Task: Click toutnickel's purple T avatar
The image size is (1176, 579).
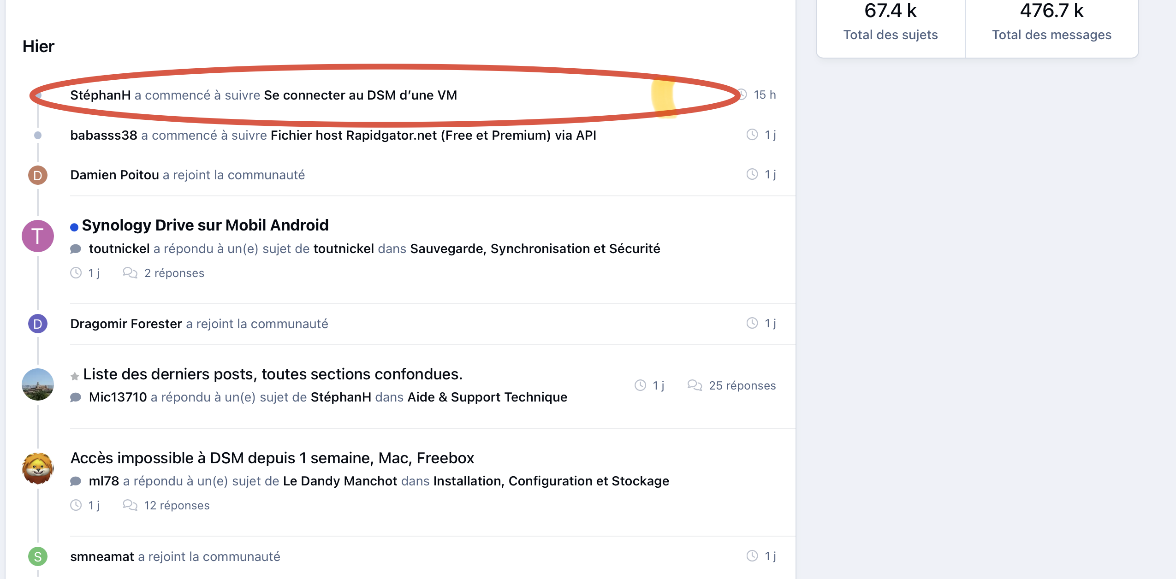Action: click(x=38, y=236)
